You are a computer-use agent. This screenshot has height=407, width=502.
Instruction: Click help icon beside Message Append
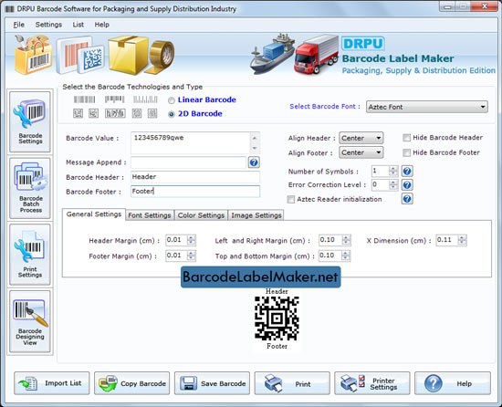click(x=254, y=162)
